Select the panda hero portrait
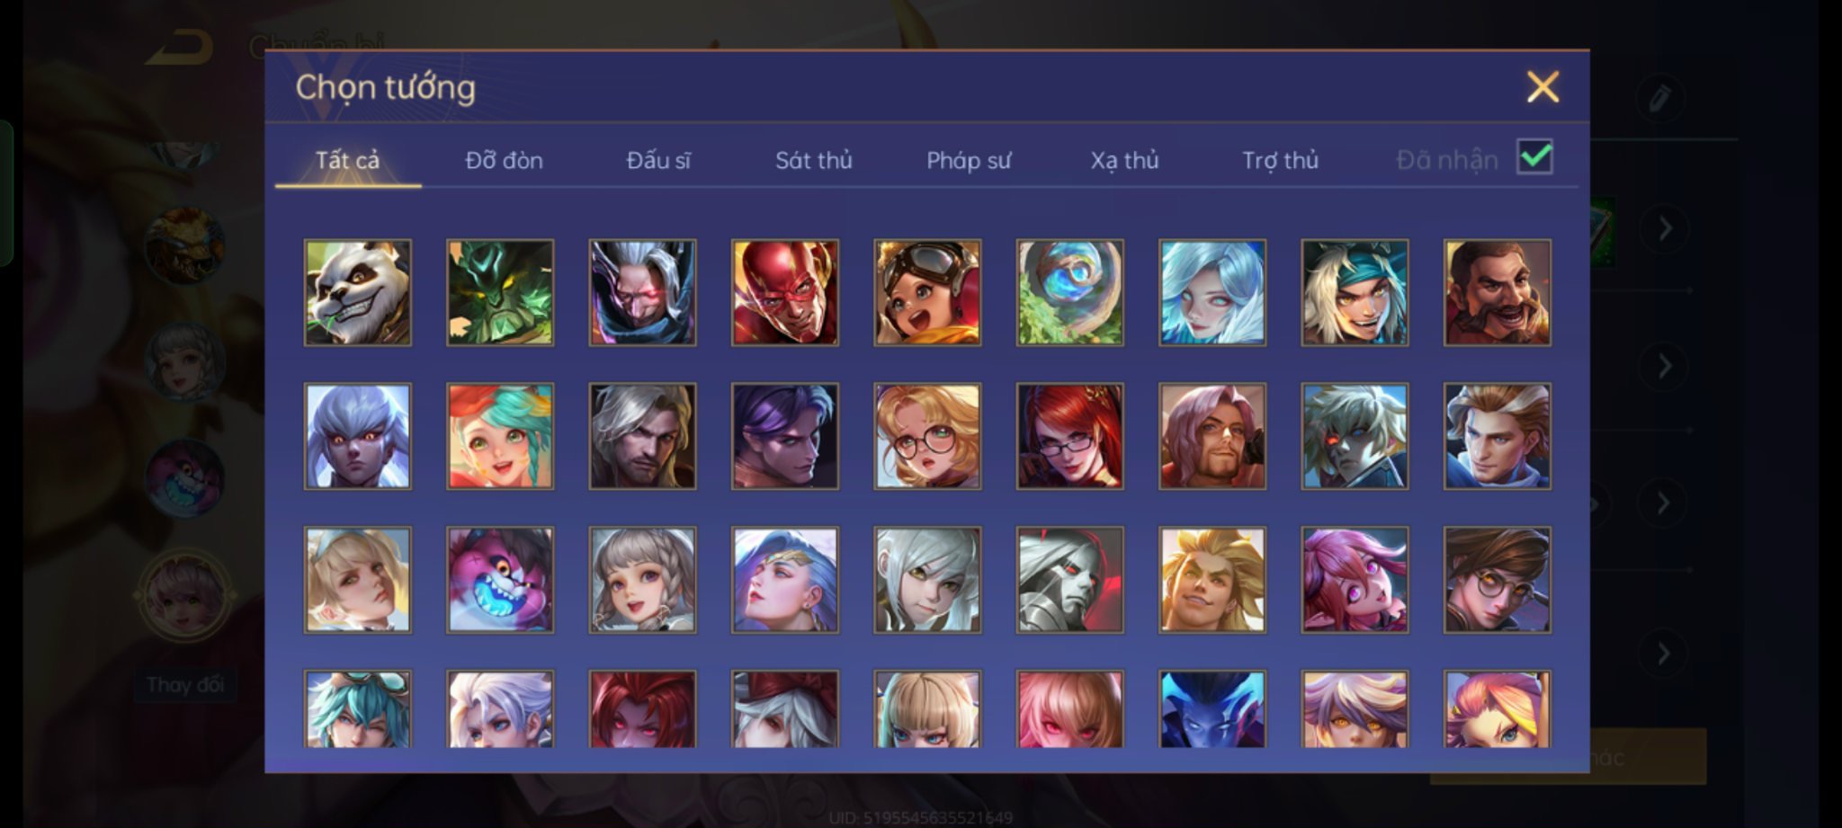This screenshot has width=1842, height=828. pos(358,292)
